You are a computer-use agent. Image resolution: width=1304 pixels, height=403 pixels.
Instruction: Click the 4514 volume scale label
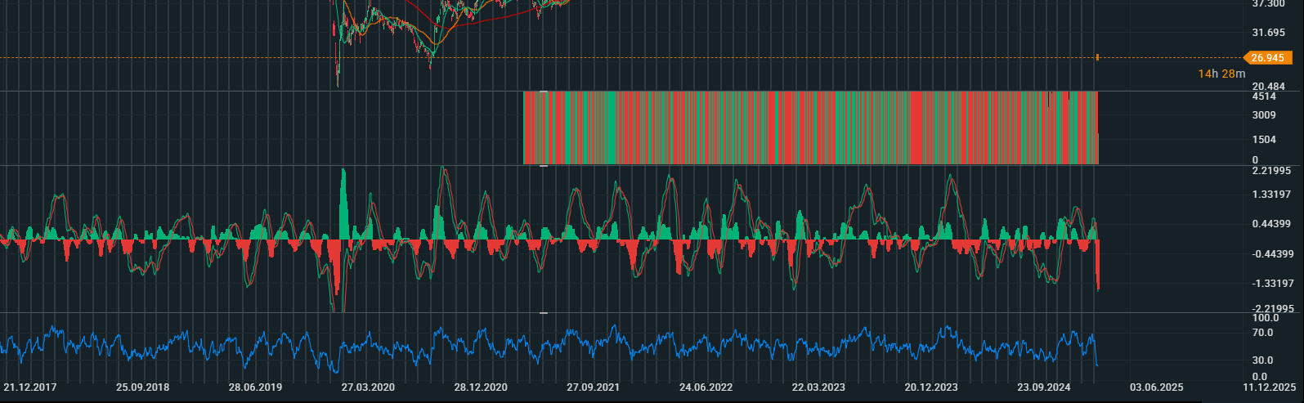[x=1264, y=96]
